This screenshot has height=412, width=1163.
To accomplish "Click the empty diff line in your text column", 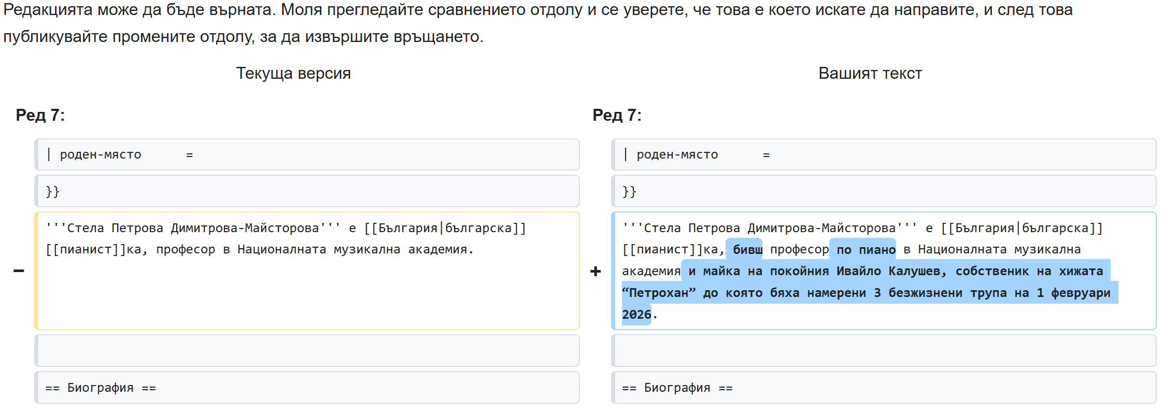I will tap(884, 351).
